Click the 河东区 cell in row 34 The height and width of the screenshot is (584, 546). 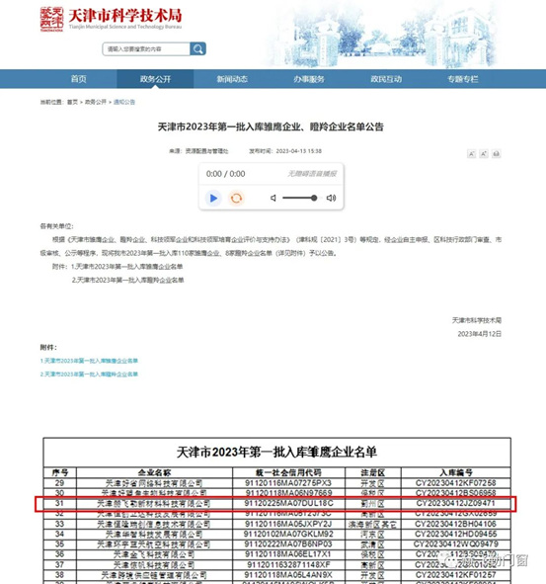click(372, 535)
